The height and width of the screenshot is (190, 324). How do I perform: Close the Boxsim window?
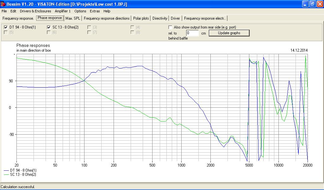click(320, 4)
